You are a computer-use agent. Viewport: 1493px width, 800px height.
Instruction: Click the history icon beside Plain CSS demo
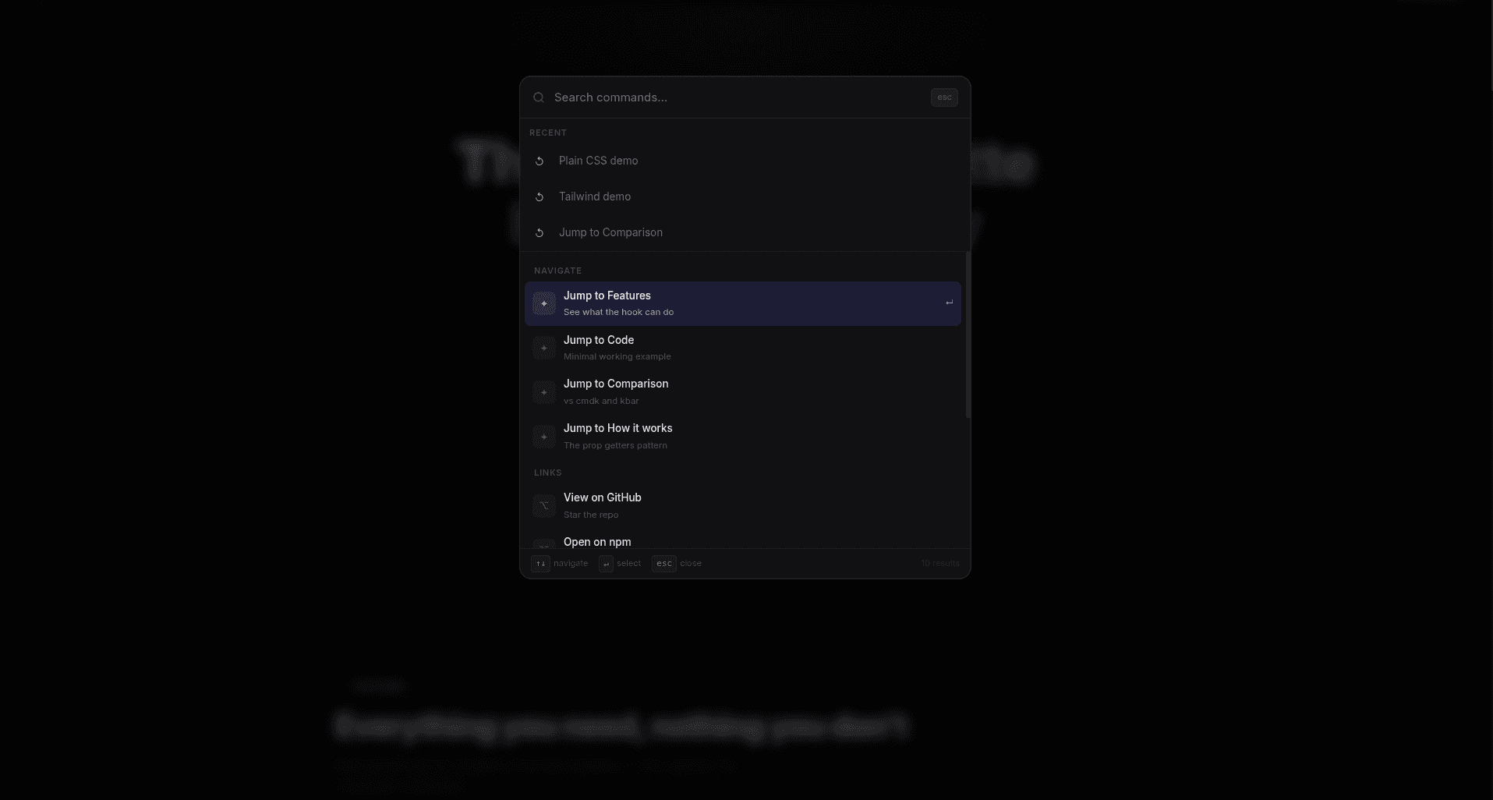pos(540,161)
